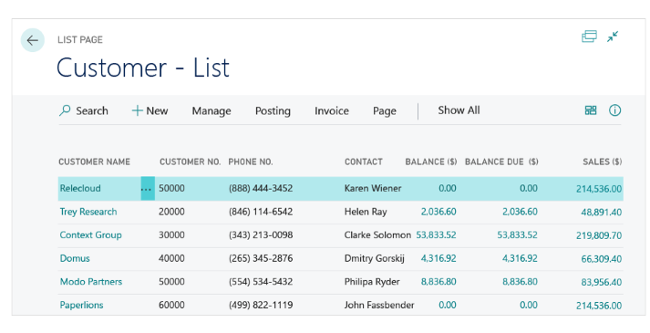
Task: Click Trey Research balance 2,036.60
Action: pos(438,212)
